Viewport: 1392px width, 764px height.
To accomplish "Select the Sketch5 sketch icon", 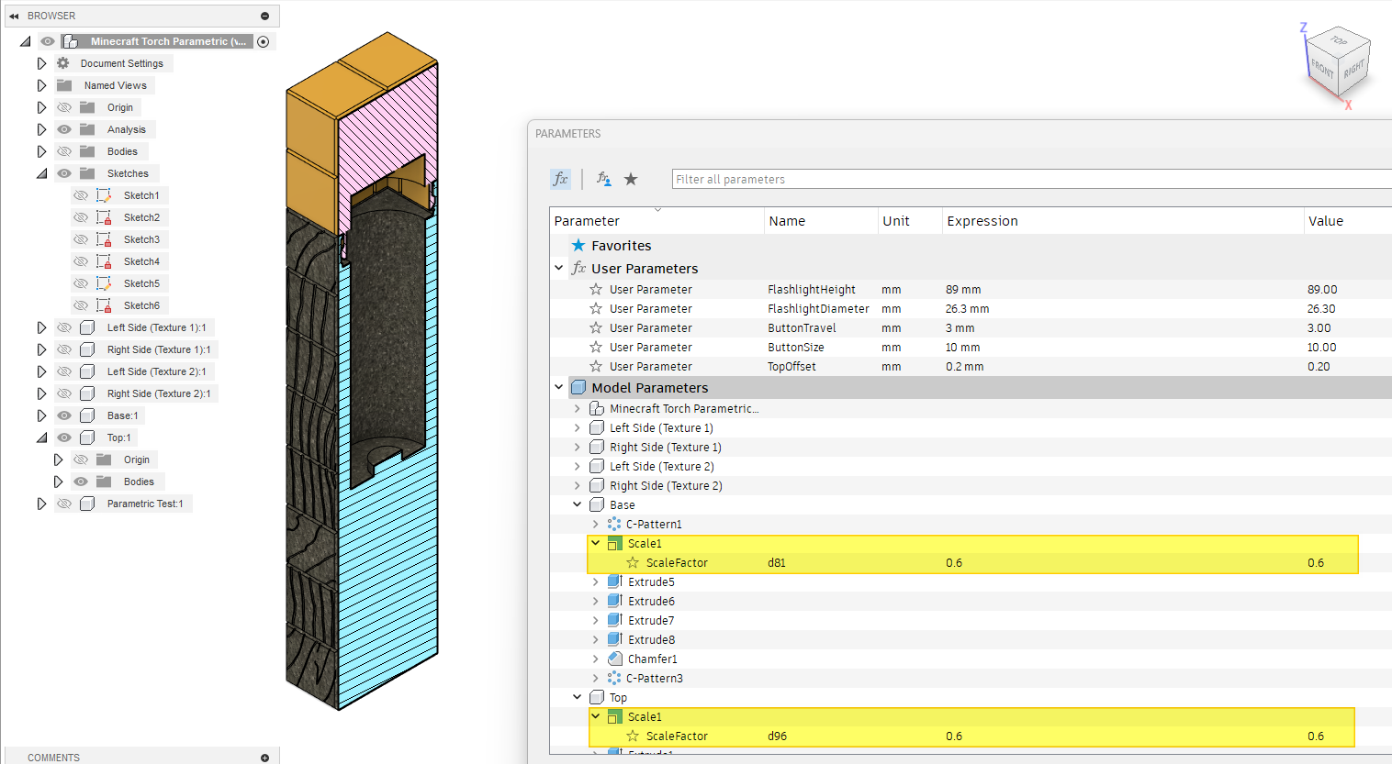I will coord(104,283).
